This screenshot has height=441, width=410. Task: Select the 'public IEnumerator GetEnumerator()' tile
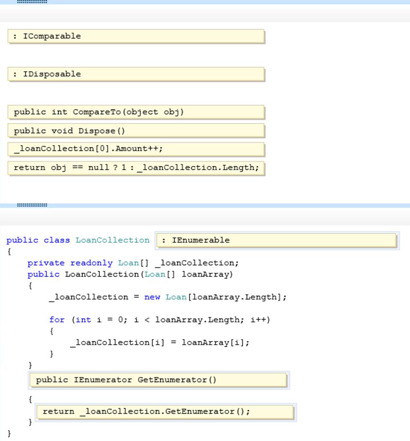click(159, 380)
